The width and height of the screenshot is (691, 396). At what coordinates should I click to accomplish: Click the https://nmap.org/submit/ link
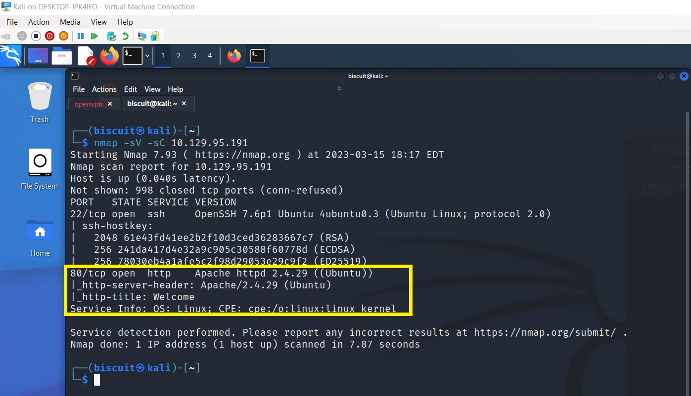click(x=545, y=333)
